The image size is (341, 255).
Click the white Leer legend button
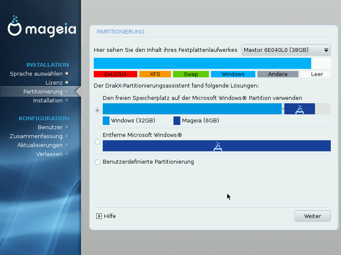pos(315,74)
